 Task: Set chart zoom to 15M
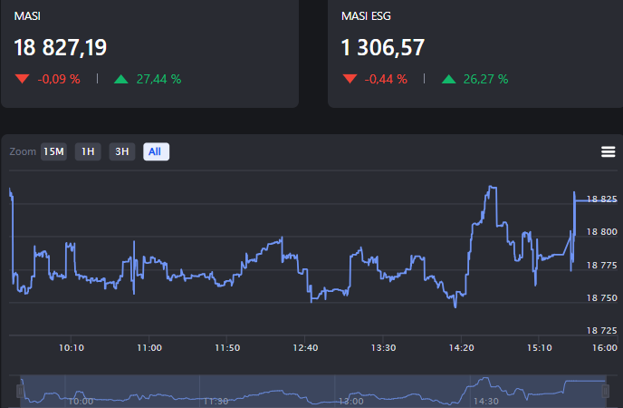click(53, 151)
